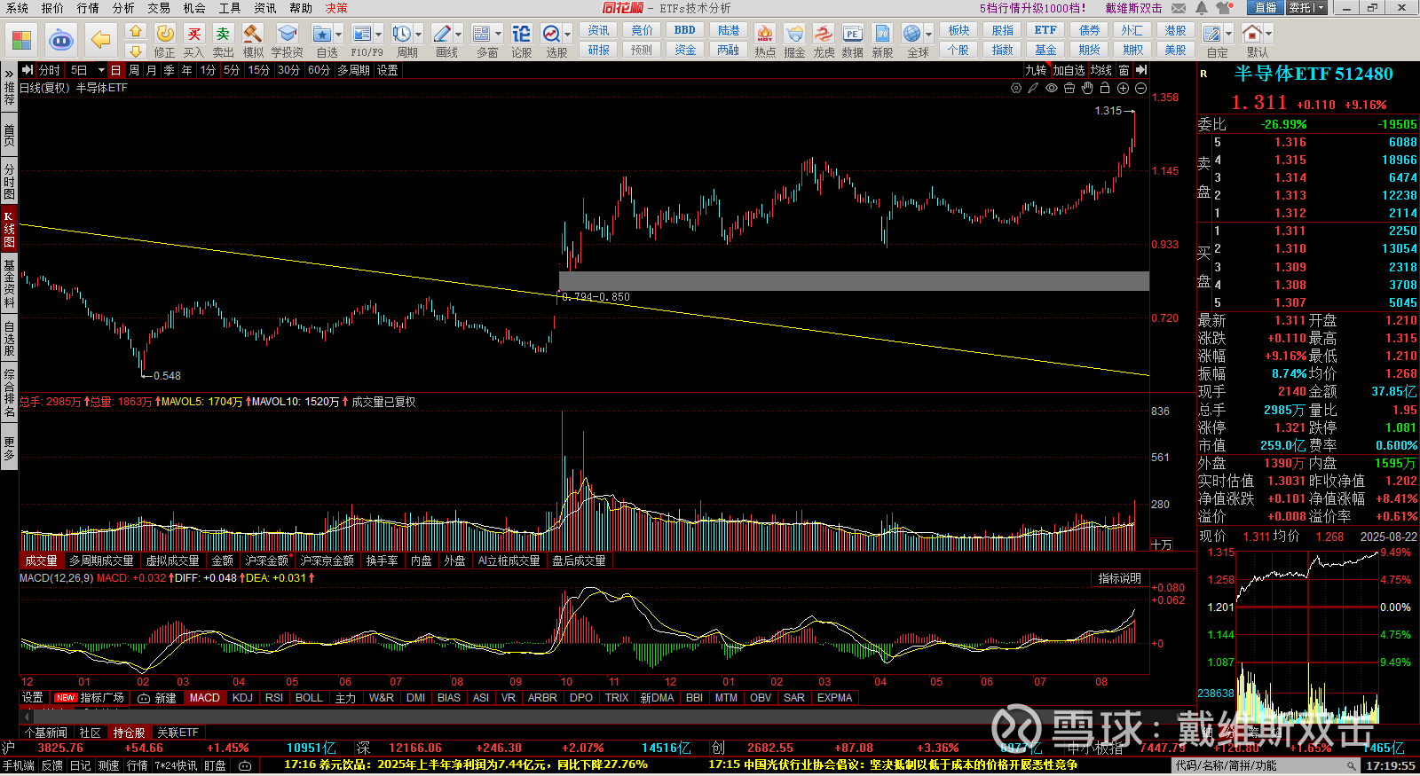Expand the 自选 dropdown arrow
The image size is (1420, 776).
(x=339, y=35)
